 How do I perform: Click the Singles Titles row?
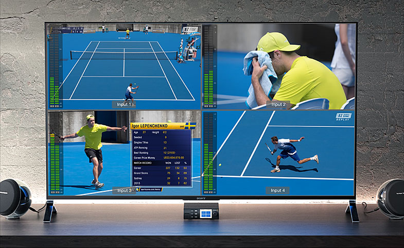point(162,142)
